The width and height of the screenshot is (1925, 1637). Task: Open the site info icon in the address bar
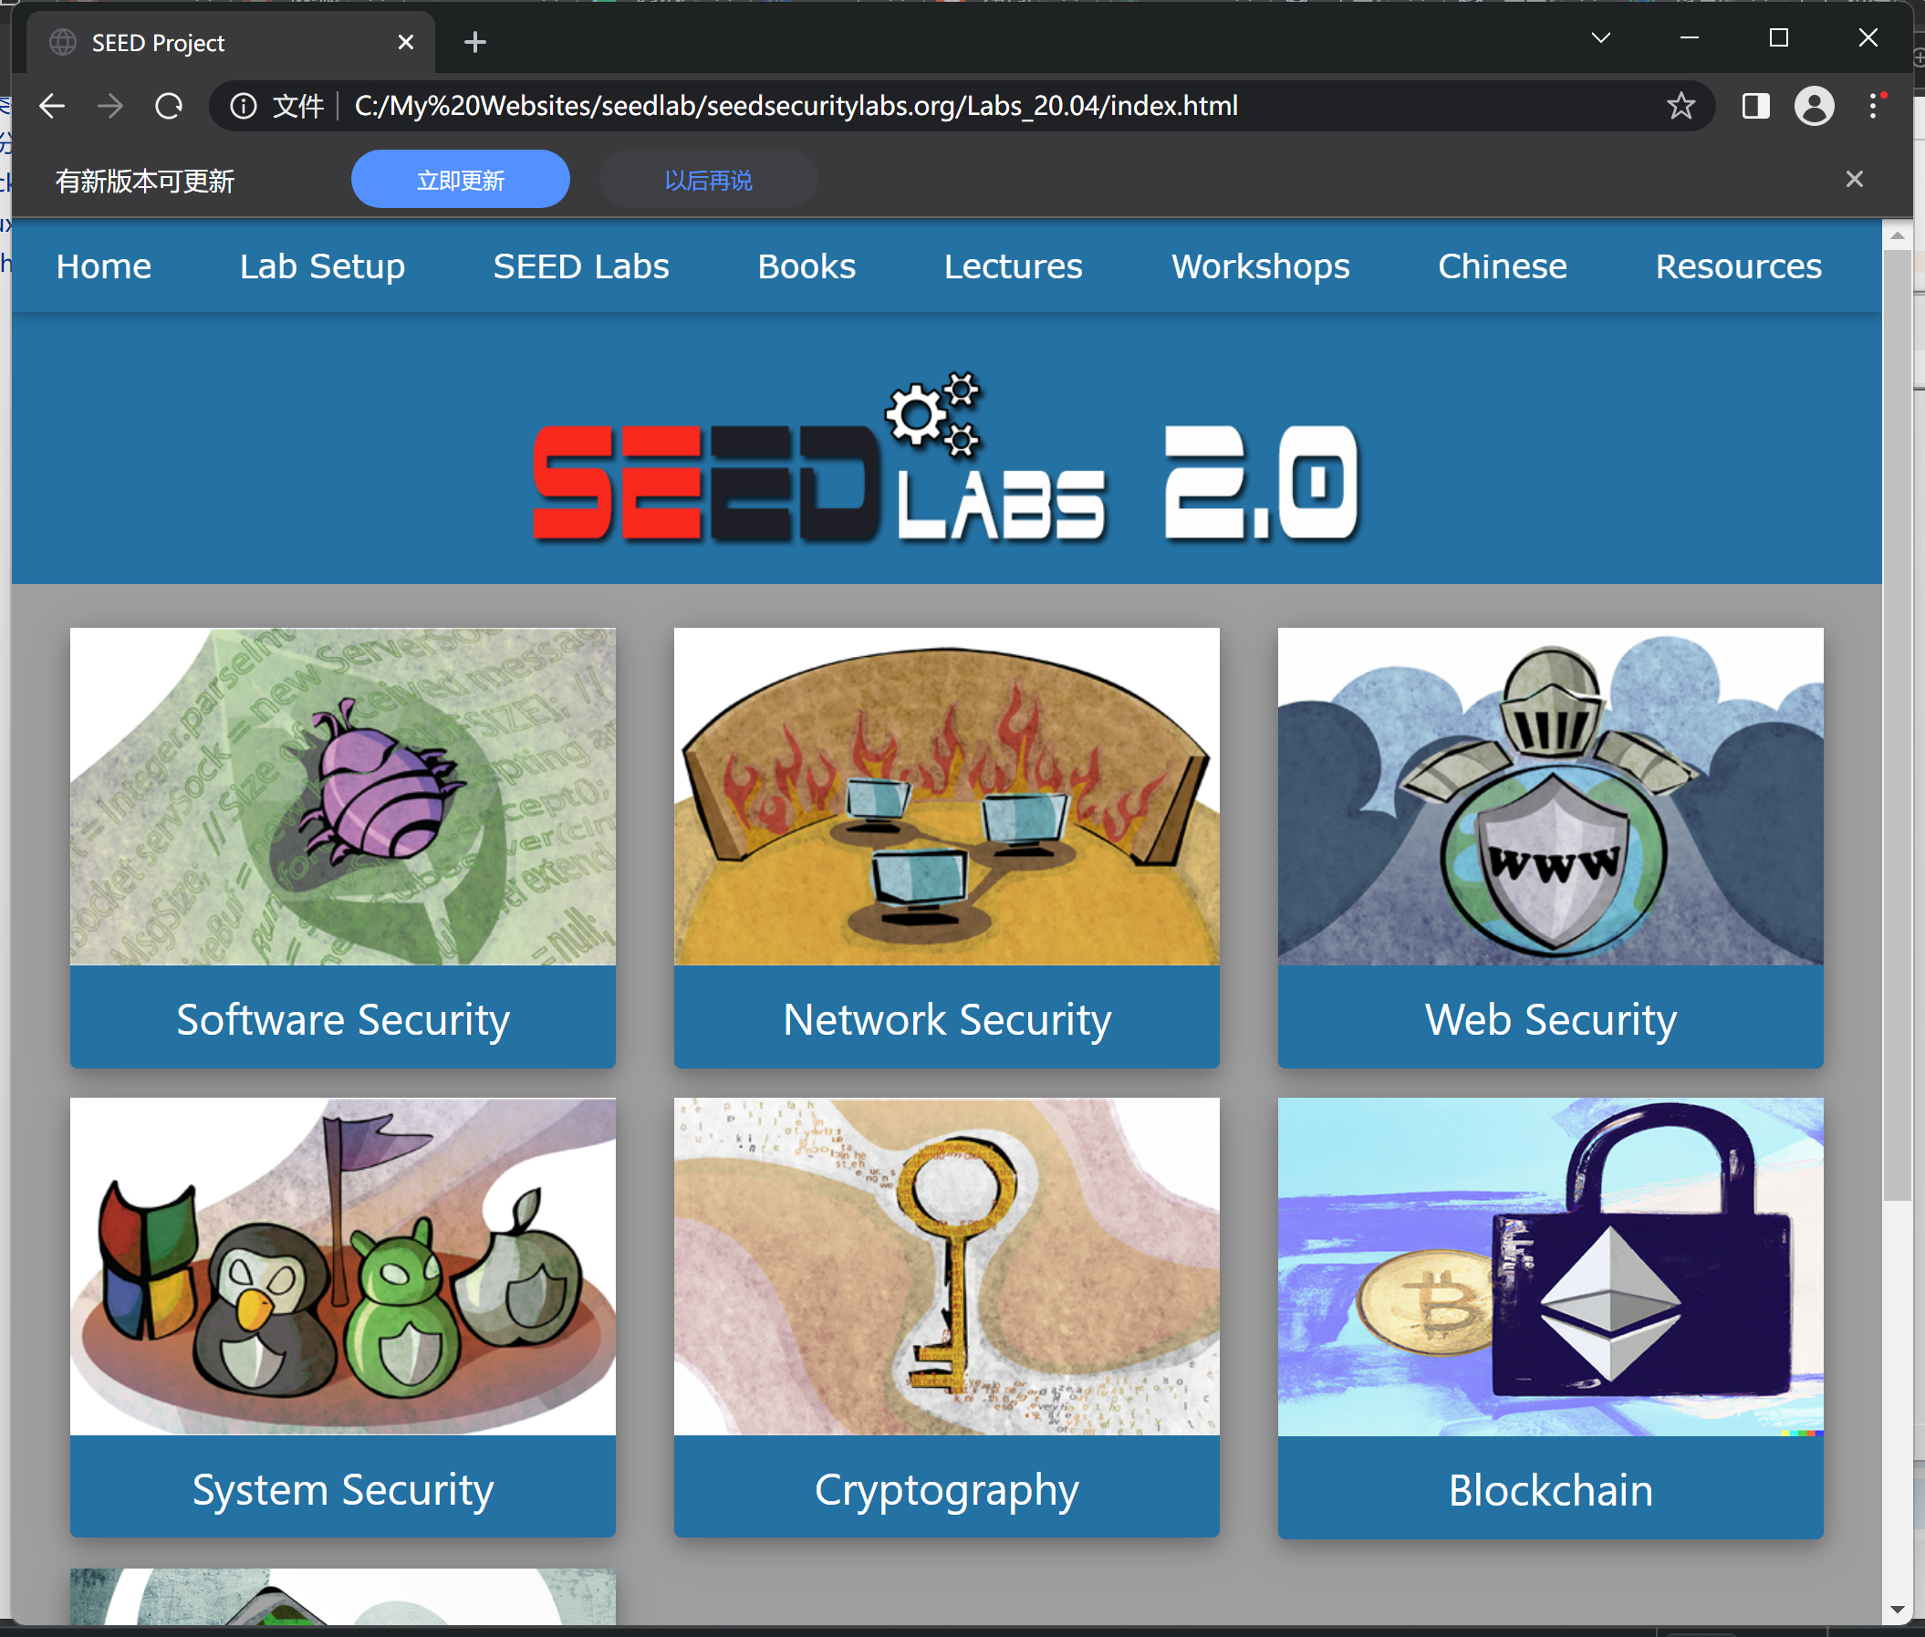(244, 106)
